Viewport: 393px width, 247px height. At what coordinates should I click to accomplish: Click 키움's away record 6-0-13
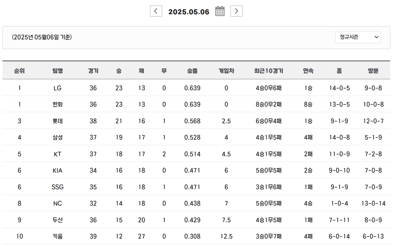pos(373,237)
